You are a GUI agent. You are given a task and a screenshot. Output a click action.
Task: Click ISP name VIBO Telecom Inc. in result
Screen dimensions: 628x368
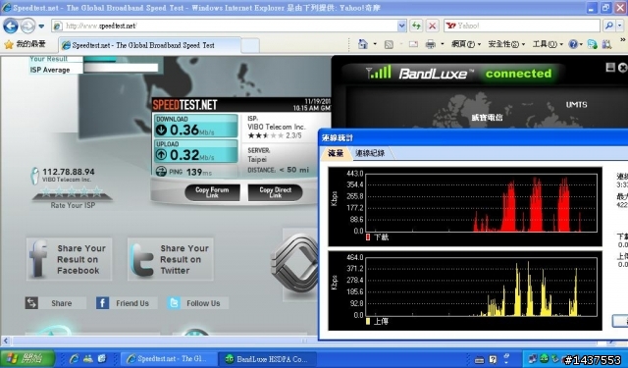[277, 127]
